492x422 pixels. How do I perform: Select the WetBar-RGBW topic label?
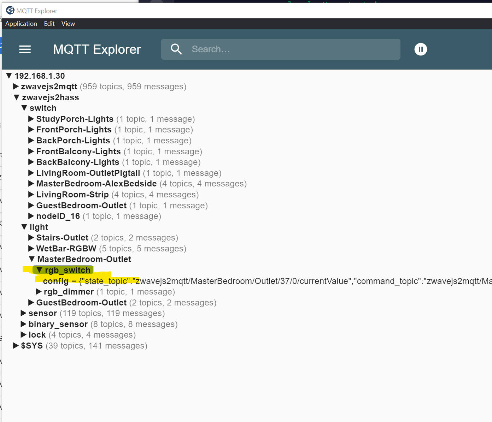[x=66, y=249]
